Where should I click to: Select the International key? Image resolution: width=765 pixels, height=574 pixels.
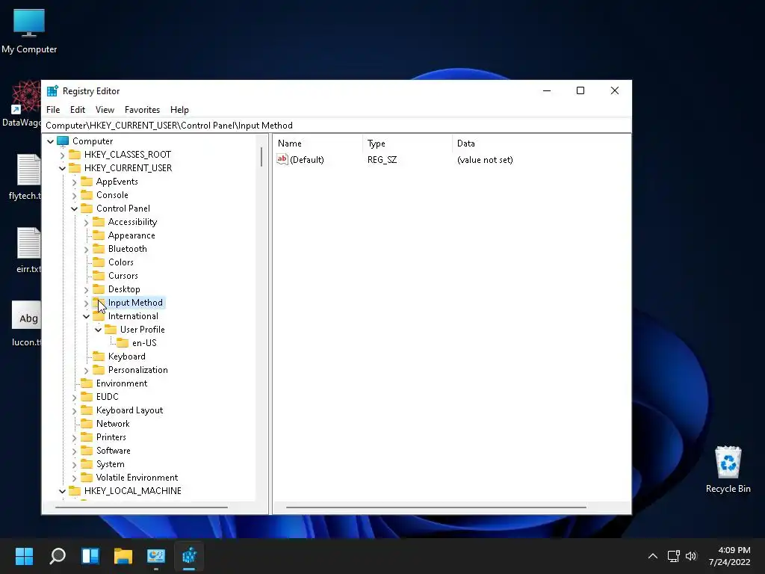tap(133, 316)
